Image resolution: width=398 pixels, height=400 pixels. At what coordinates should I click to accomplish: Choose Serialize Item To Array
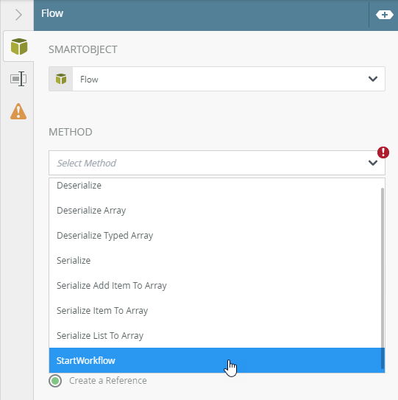[216, 310]
